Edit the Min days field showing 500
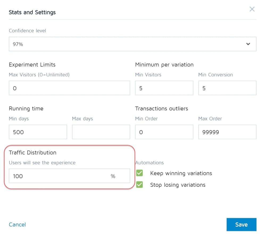This screenshot has height=238, width=266. click(38, 132)
